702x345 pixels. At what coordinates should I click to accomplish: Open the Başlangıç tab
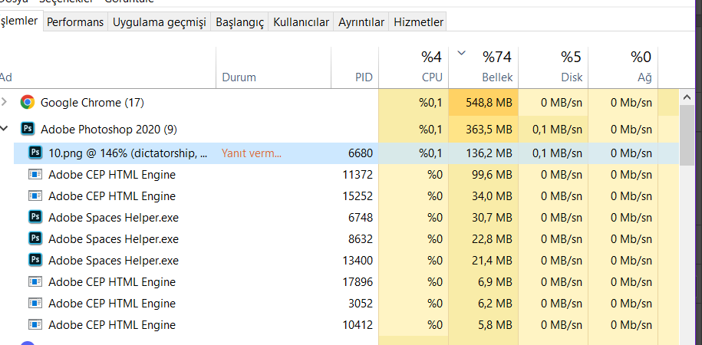[x=239, y=22]
